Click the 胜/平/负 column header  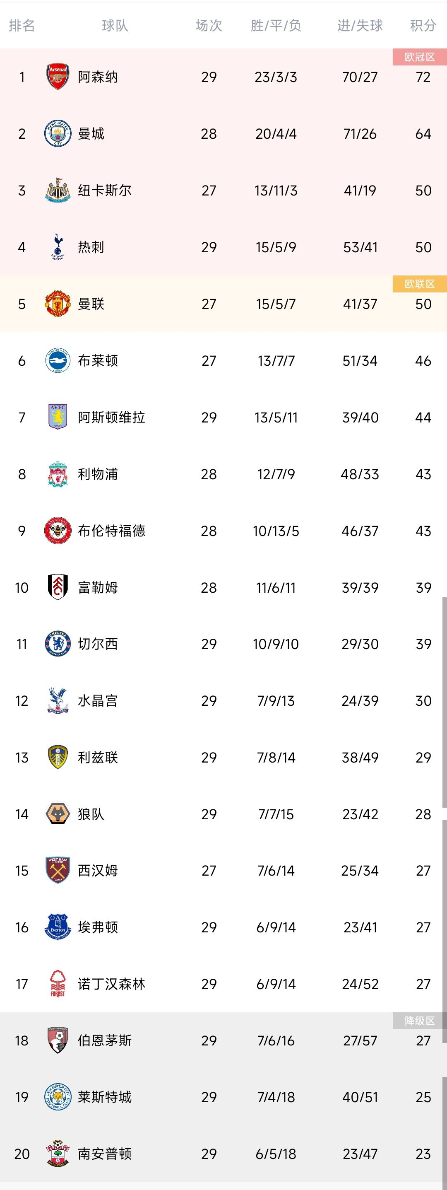(x=276, y=25)
